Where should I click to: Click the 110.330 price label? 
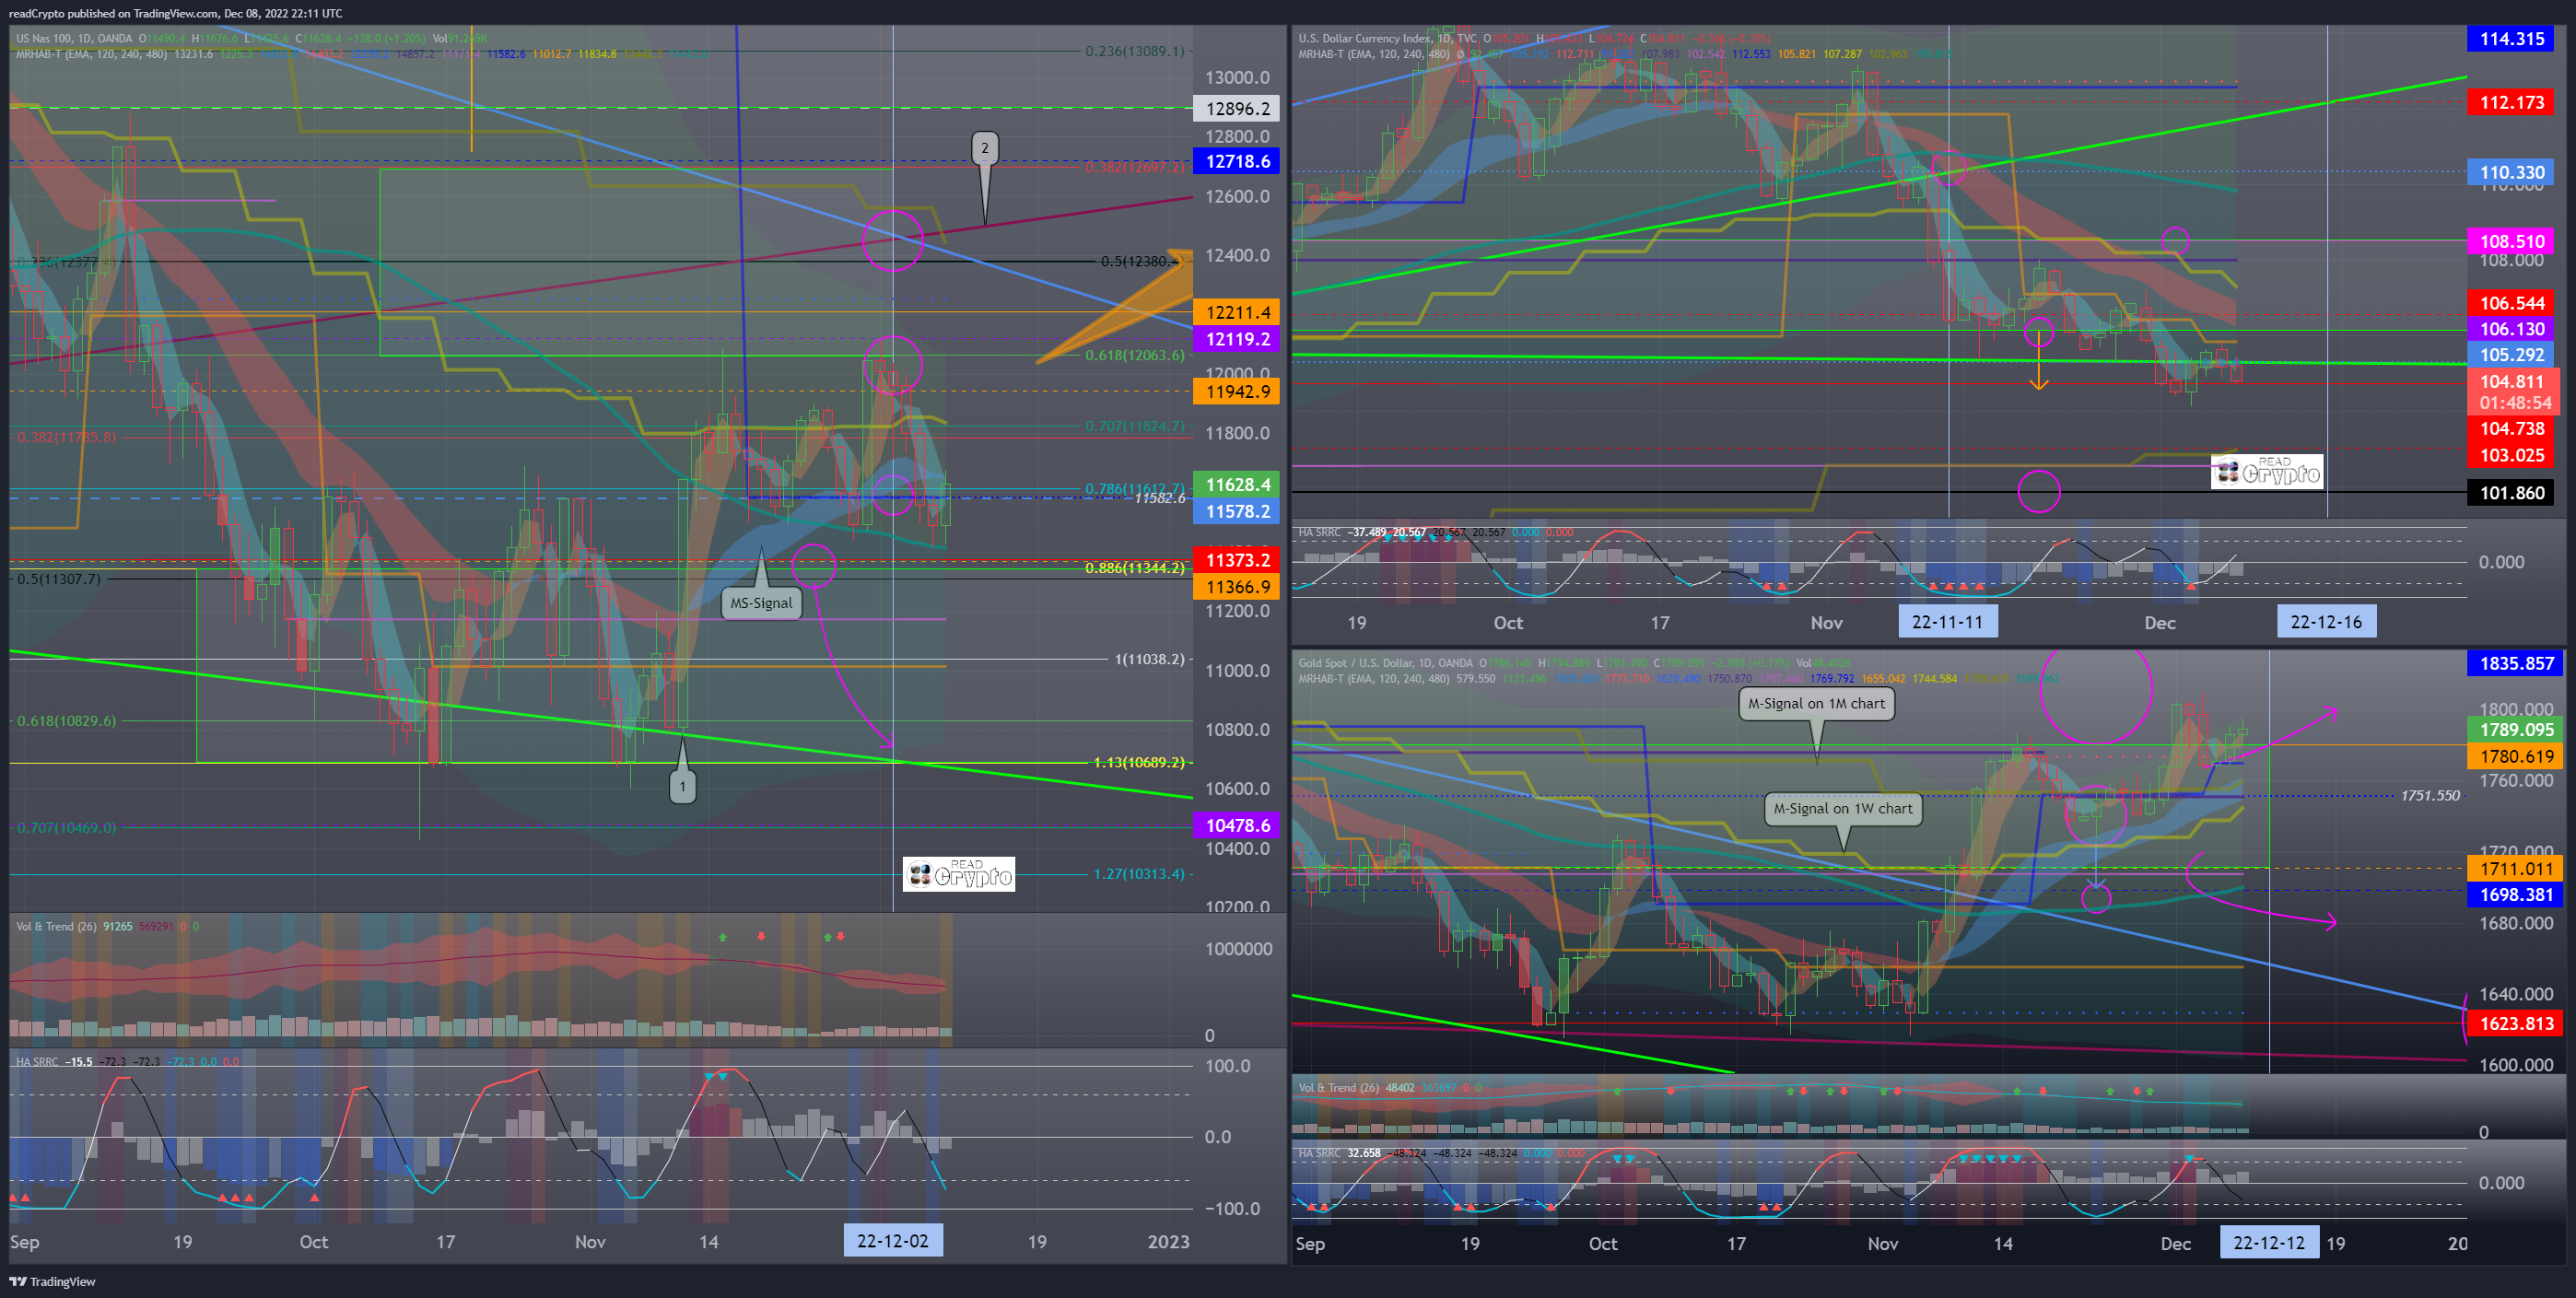point(2511,172)
